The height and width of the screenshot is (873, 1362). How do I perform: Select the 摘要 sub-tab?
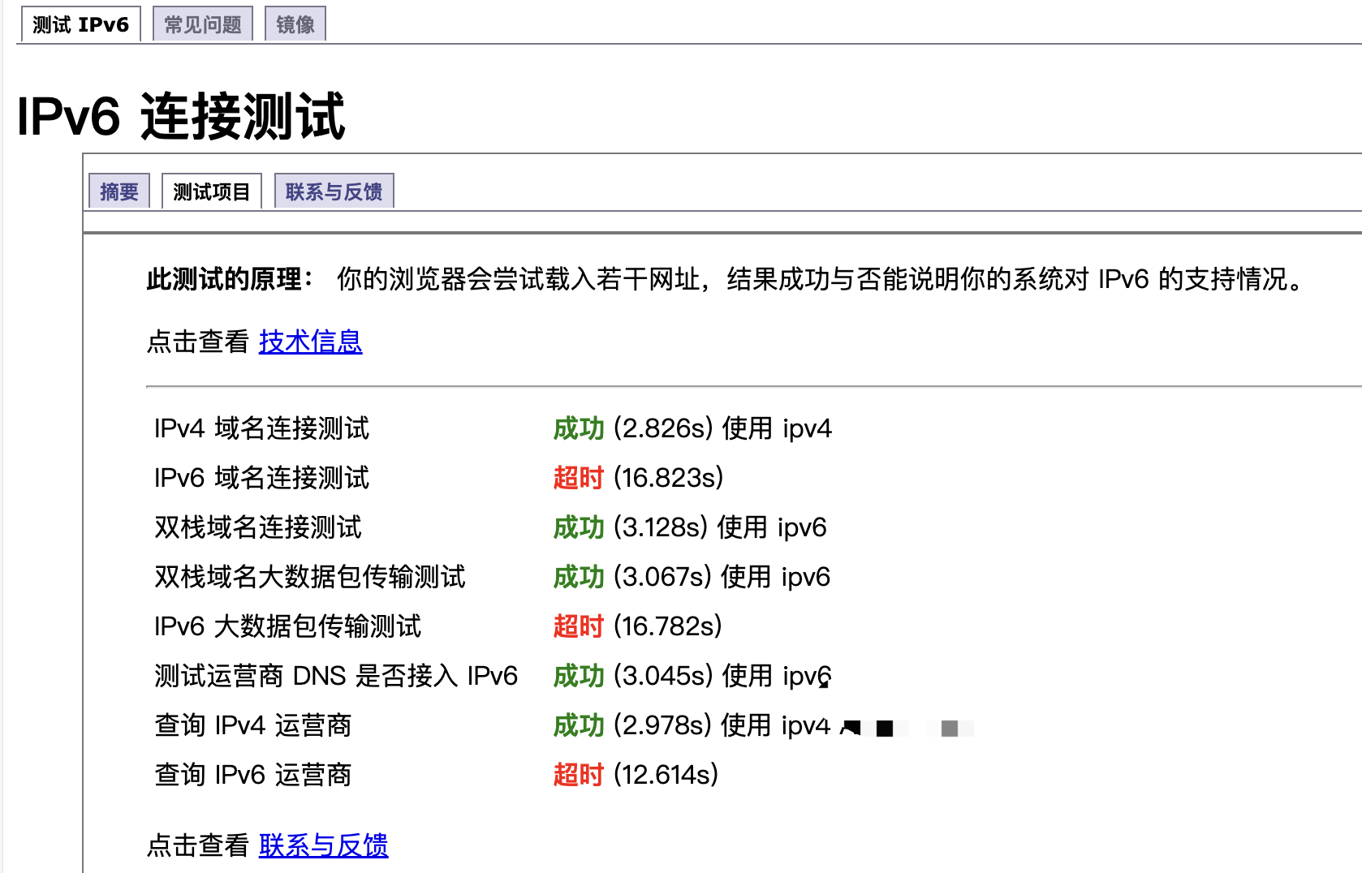119,191
